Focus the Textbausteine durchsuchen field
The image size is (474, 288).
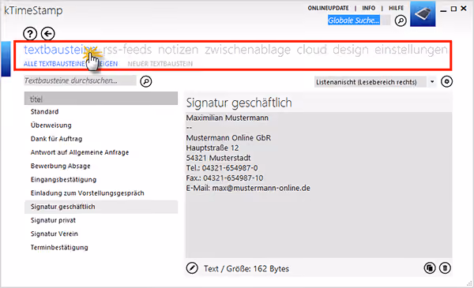[x=80, y=80]
